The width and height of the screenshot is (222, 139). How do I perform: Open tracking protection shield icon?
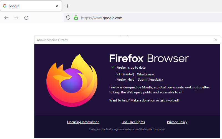pyautogui.click(x=68, y=18)
